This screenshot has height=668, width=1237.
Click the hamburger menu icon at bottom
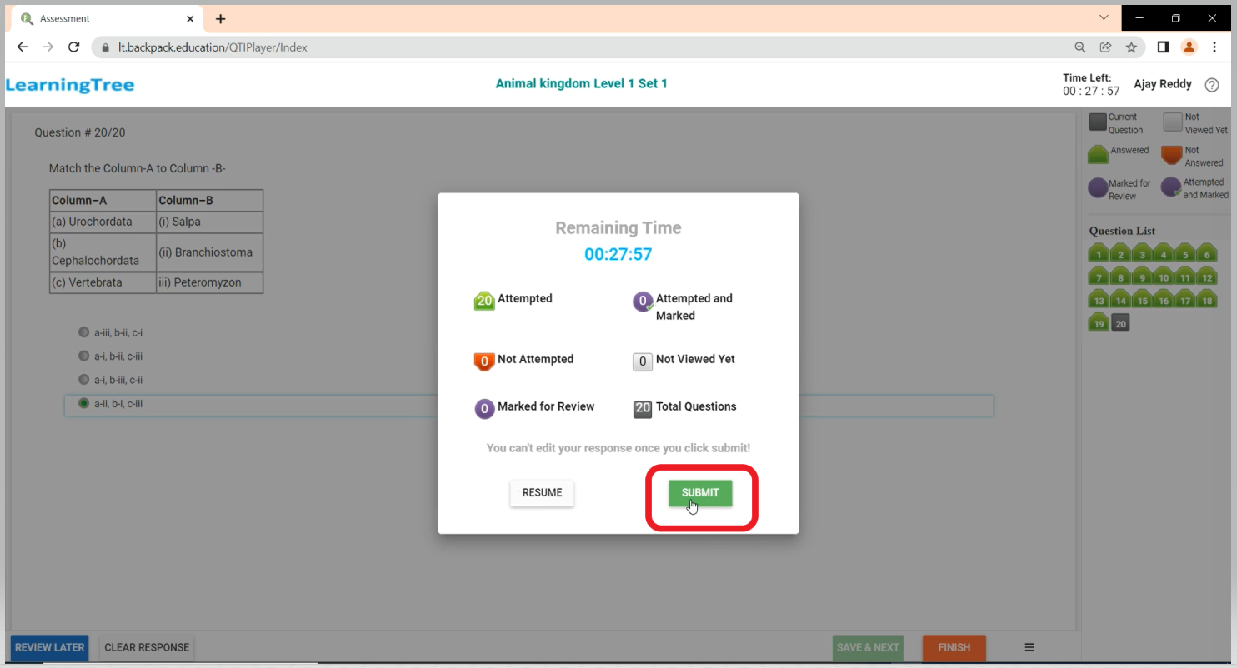tap(1029, 647)
